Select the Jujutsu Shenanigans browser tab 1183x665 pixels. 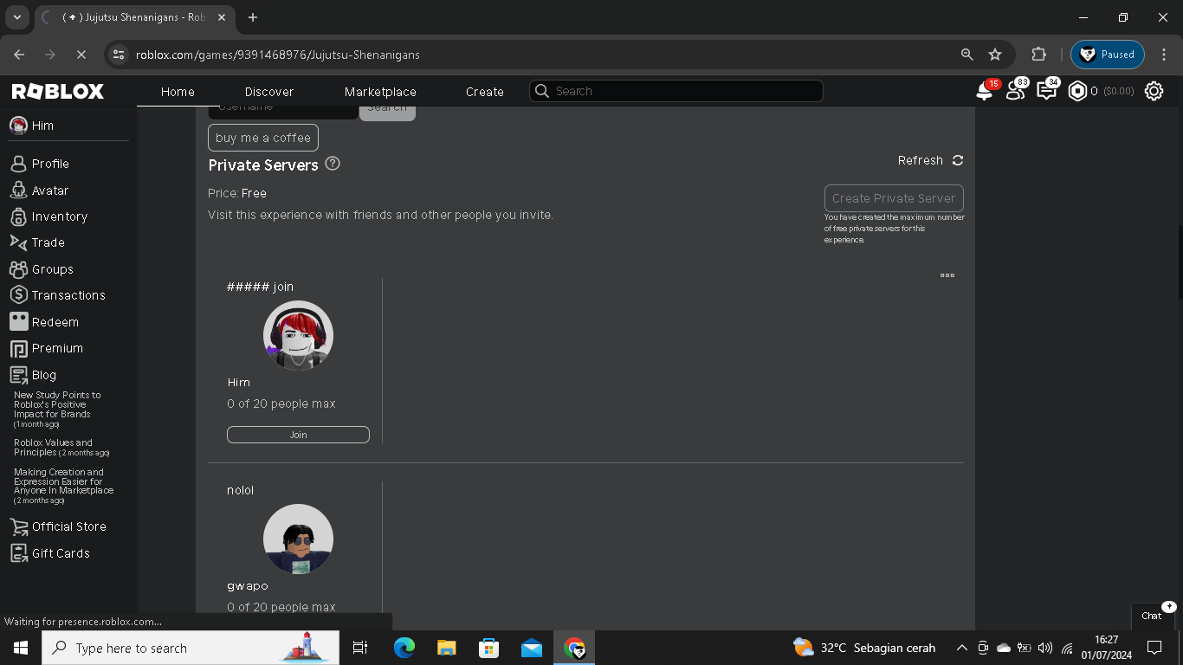point(134,17)
